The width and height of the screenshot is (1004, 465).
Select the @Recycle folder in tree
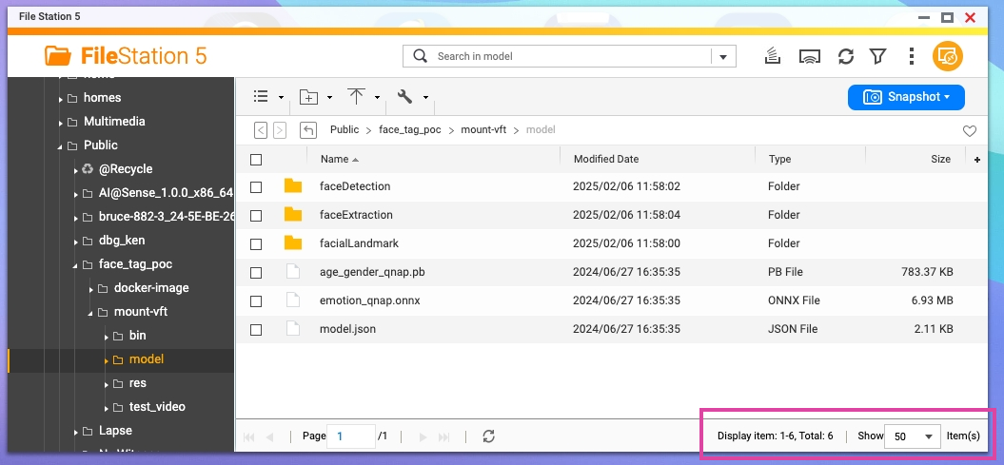pos(126,169)
